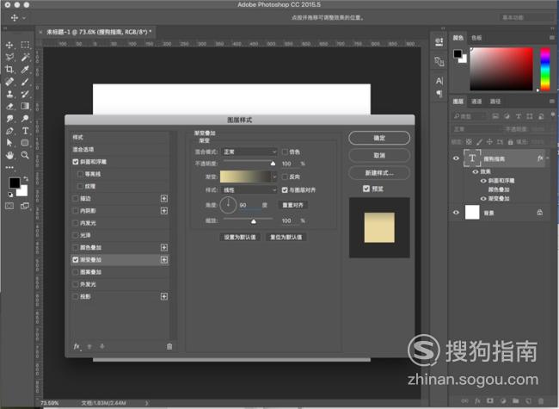Viewport: 559px width, 409px height.
Task: Click the 取消 (Cancel) button
Action: tap(379, 155)
